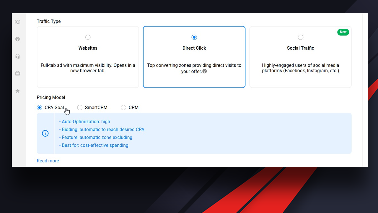Image resolution: width=378 pixels, height=213 pixels.
Task: Select the Direct Click radio button
Action: 194,37
